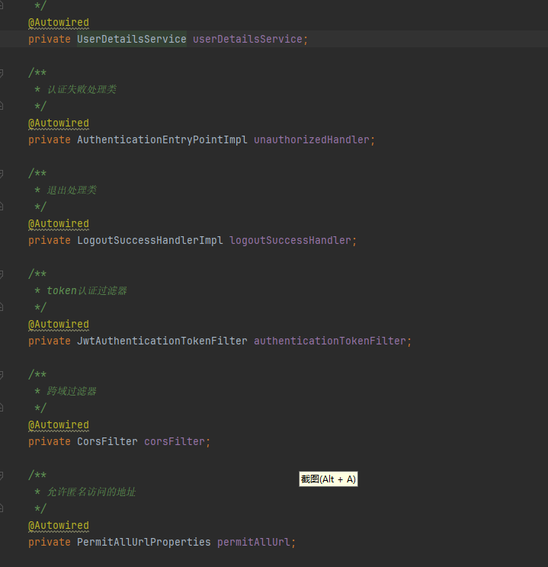Click the comment token认证过滤器

(87, 290)
